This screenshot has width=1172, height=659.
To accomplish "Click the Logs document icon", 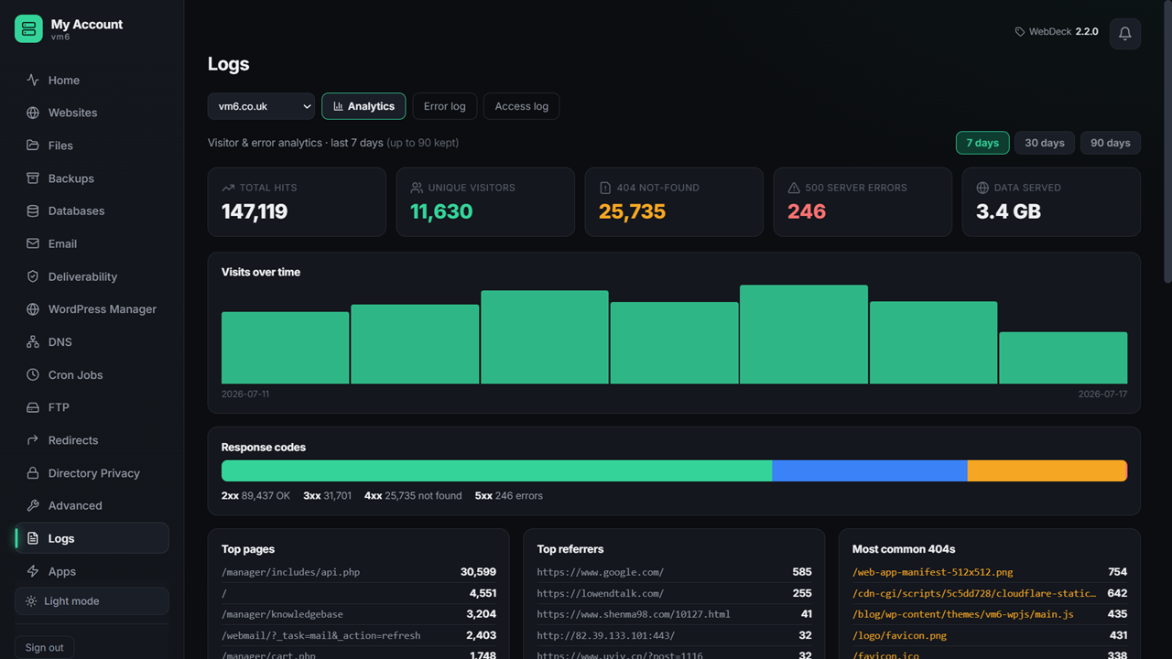I will pos(33,538).
